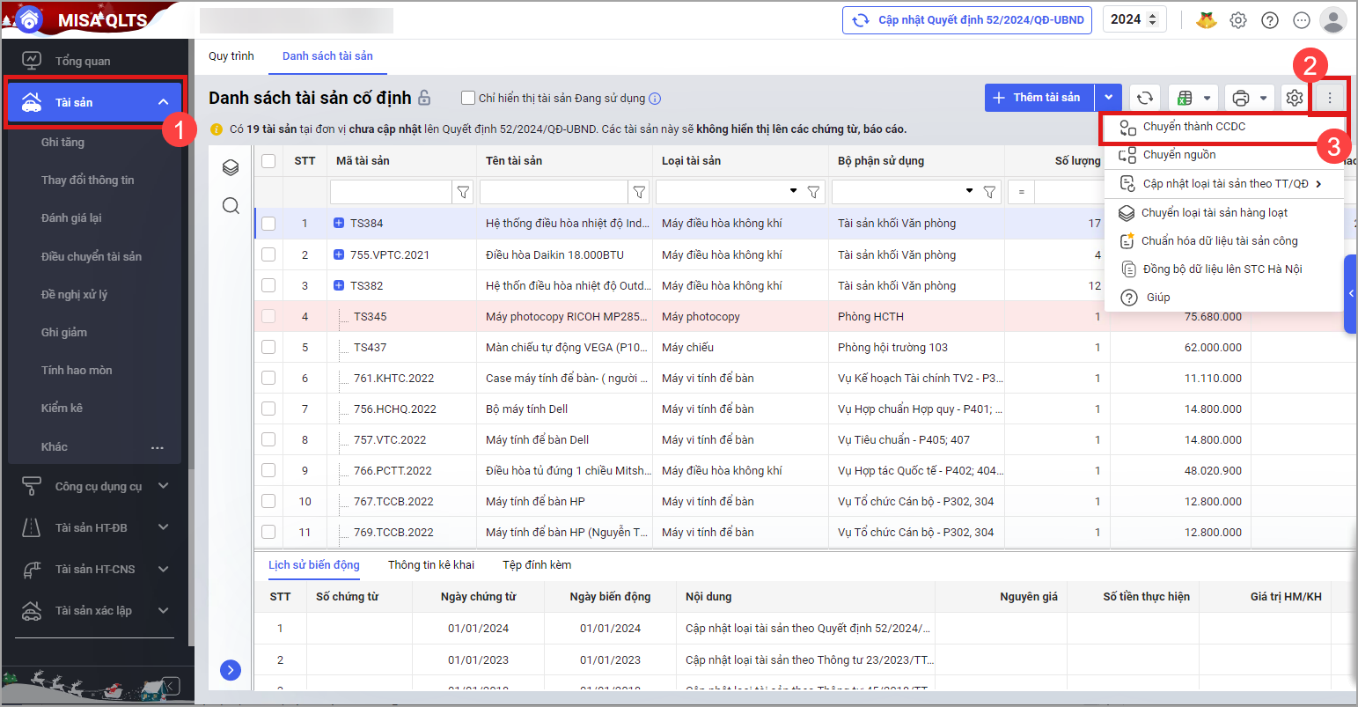Open the list settings gear icon
The width and height of the screenshot is (1358, 707).
coord(1294,98)
